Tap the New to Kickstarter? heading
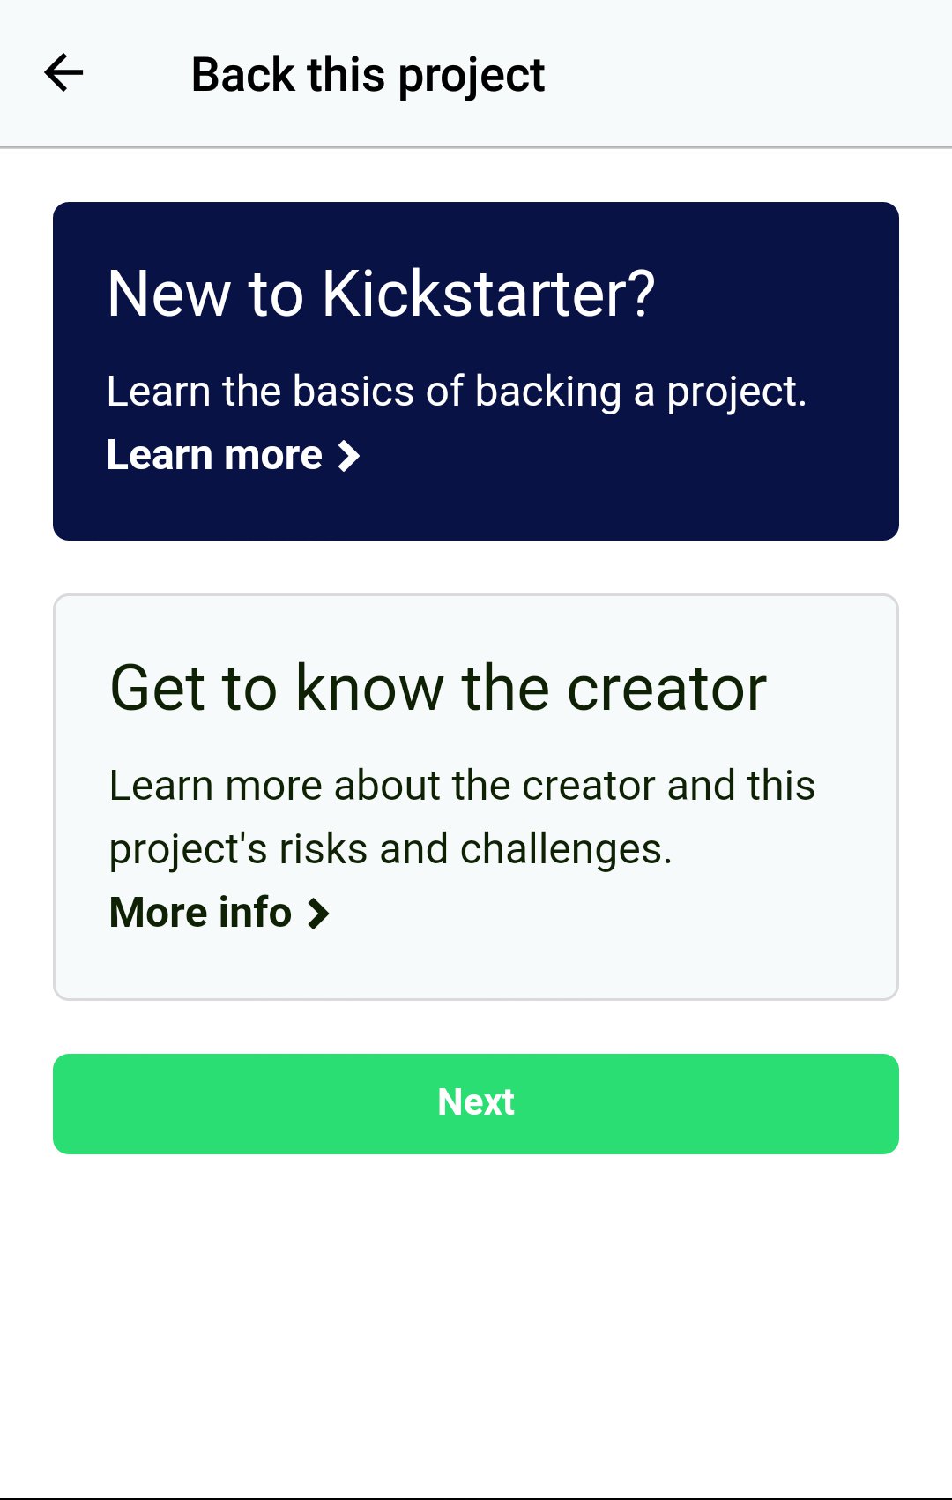 click(x=381, y=294)
